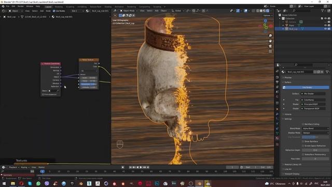Open the Render menu
Image resolution: width=332 pixels, height=187 pixels.
(x=21, y=6)
